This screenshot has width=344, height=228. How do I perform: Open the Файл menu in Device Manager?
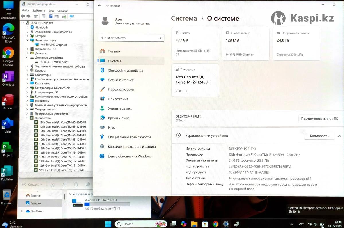pos(26,11)
